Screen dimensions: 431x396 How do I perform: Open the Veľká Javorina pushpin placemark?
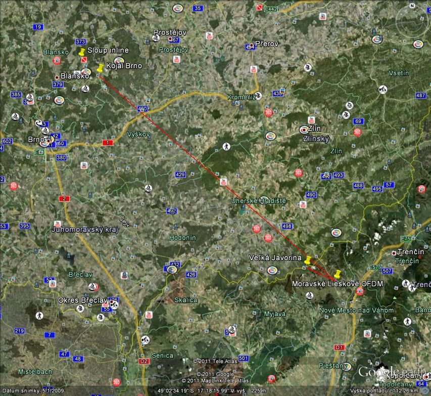click(x=307, y=260)
